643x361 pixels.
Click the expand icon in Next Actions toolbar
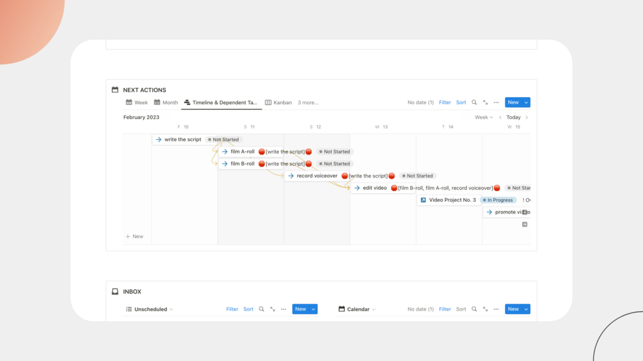(485, 102)
